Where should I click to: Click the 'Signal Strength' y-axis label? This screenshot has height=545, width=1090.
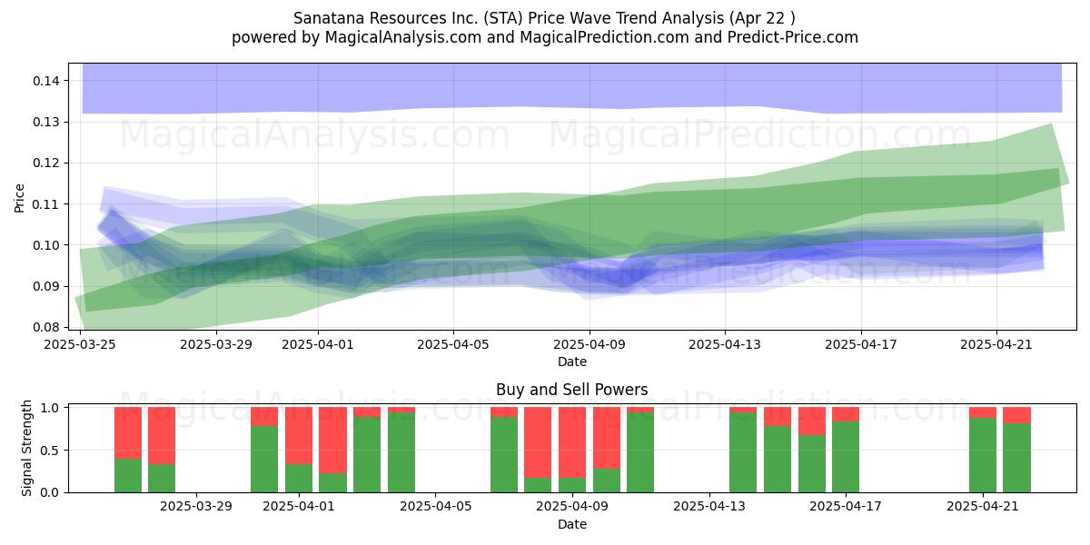(x=27, y=448)
